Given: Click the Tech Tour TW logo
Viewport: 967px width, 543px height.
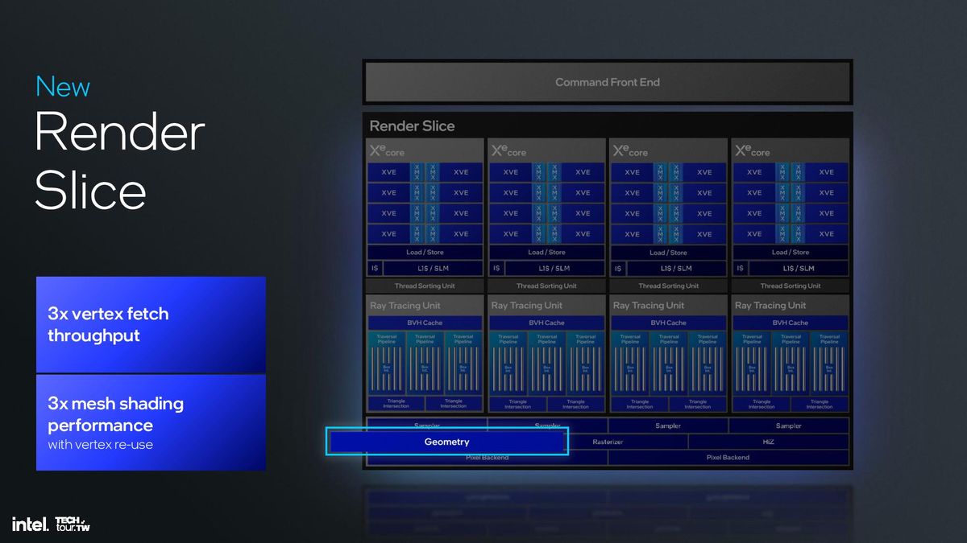Looking at the screenshot, I should [x=73, y=524].
